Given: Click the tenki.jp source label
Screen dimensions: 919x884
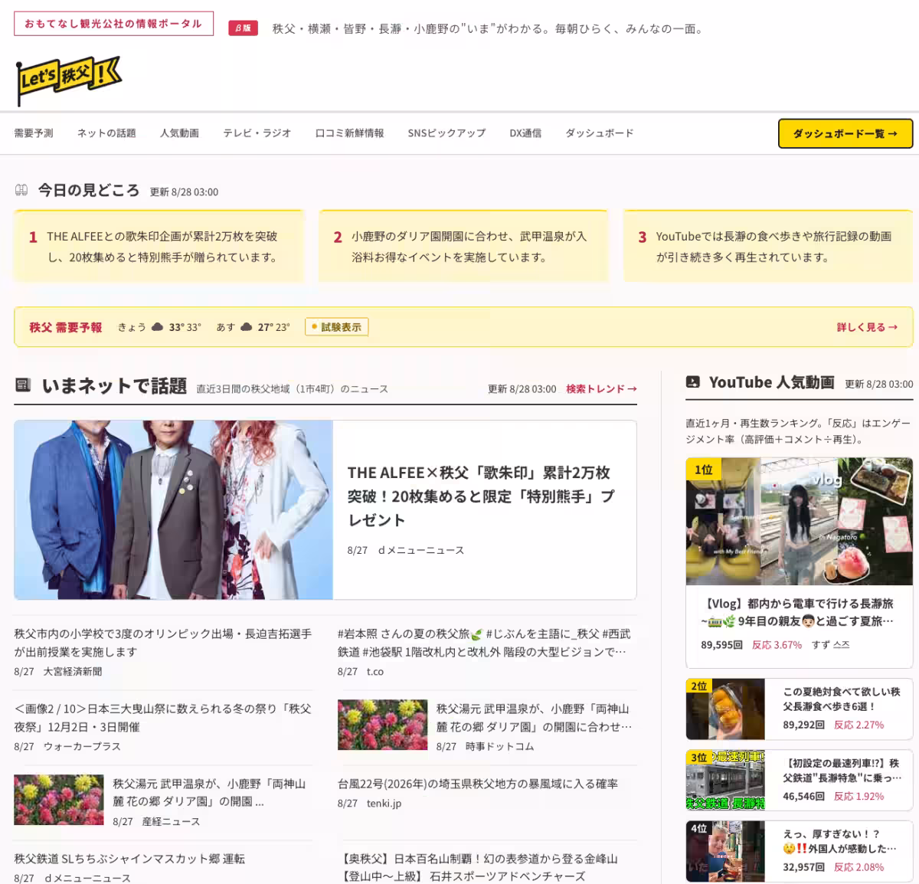Looking at the screenshot, I should 384,803.
